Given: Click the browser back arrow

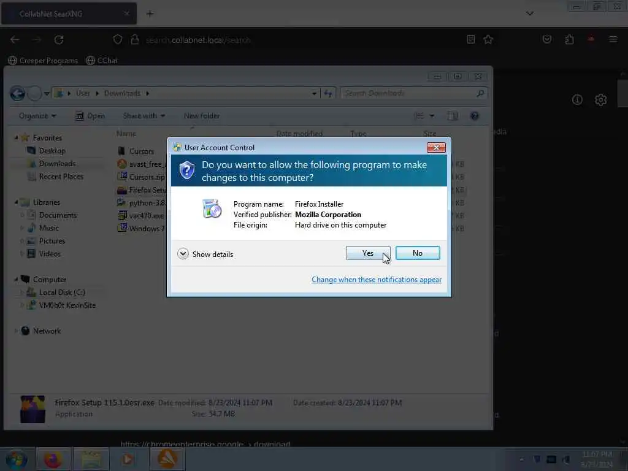Looking at the screenshot, I should 15,40.
